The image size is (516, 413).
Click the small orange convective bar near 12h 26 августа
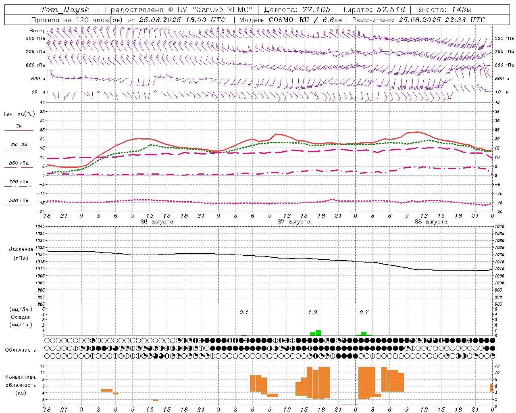[x=156, y=400]
